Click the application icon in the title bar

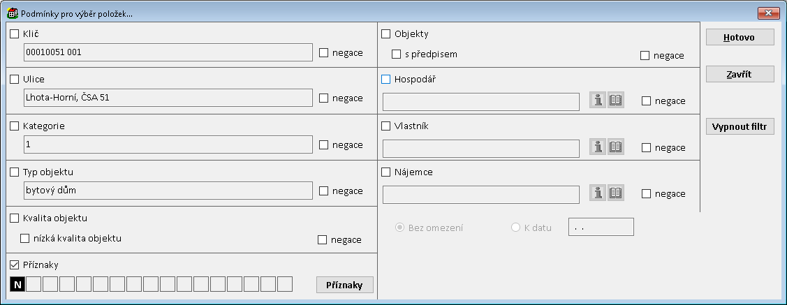pos(12,14)
